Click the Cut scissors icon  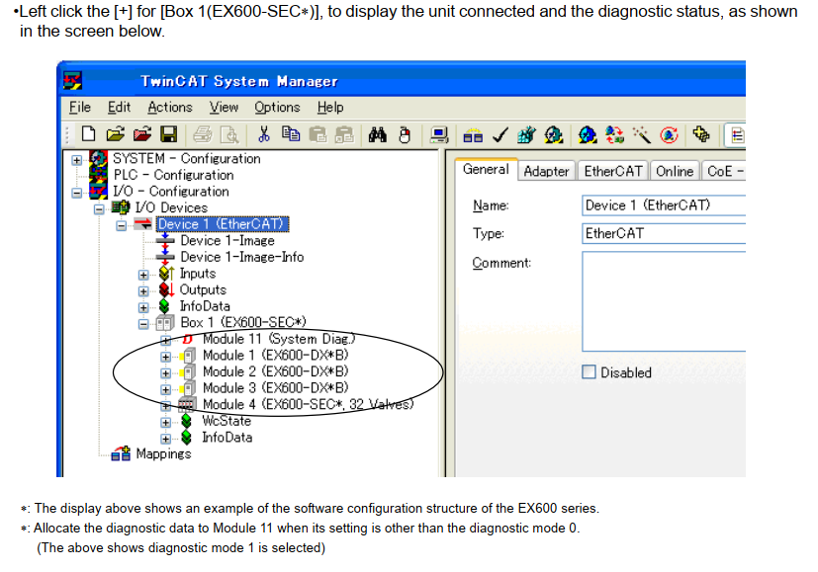pyautogui.click(x=264, y=134)
